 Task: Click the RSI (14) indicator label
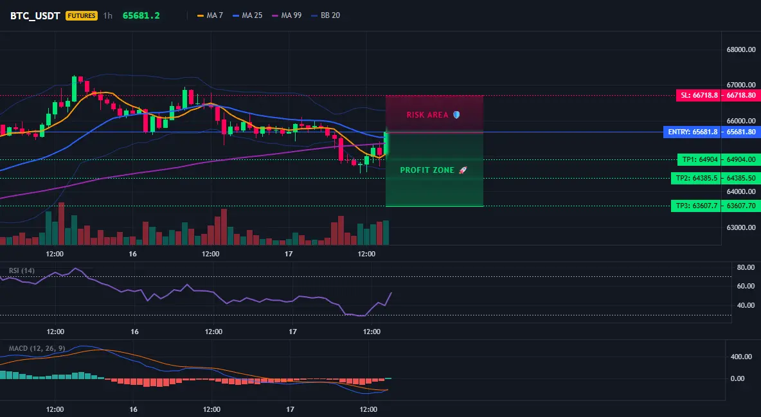(x=22, y=271)
